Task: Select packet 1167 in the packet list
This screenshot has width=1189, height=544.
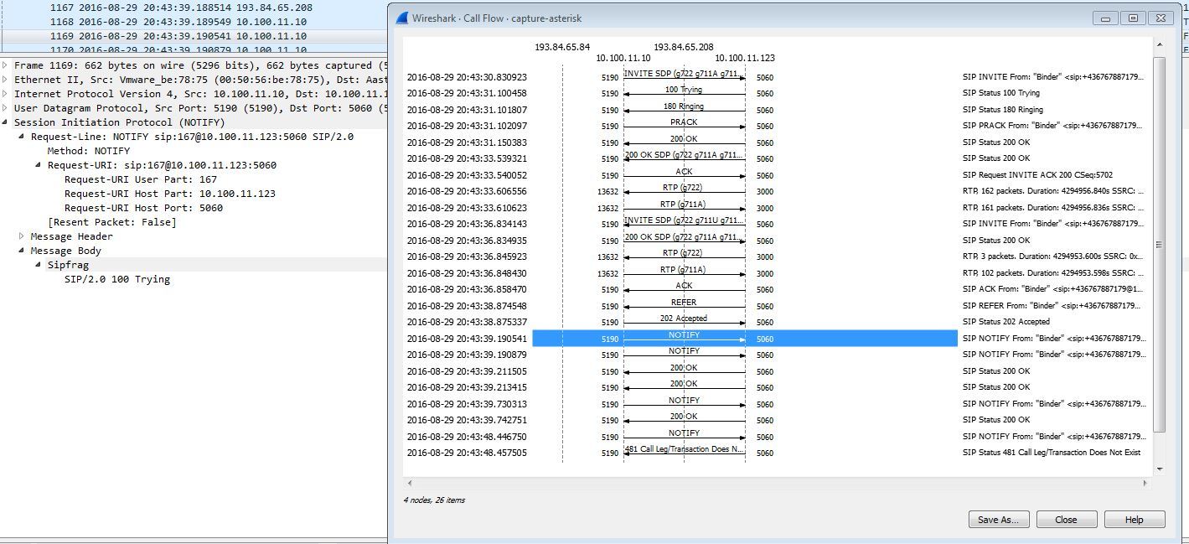Action: point(194,8)
